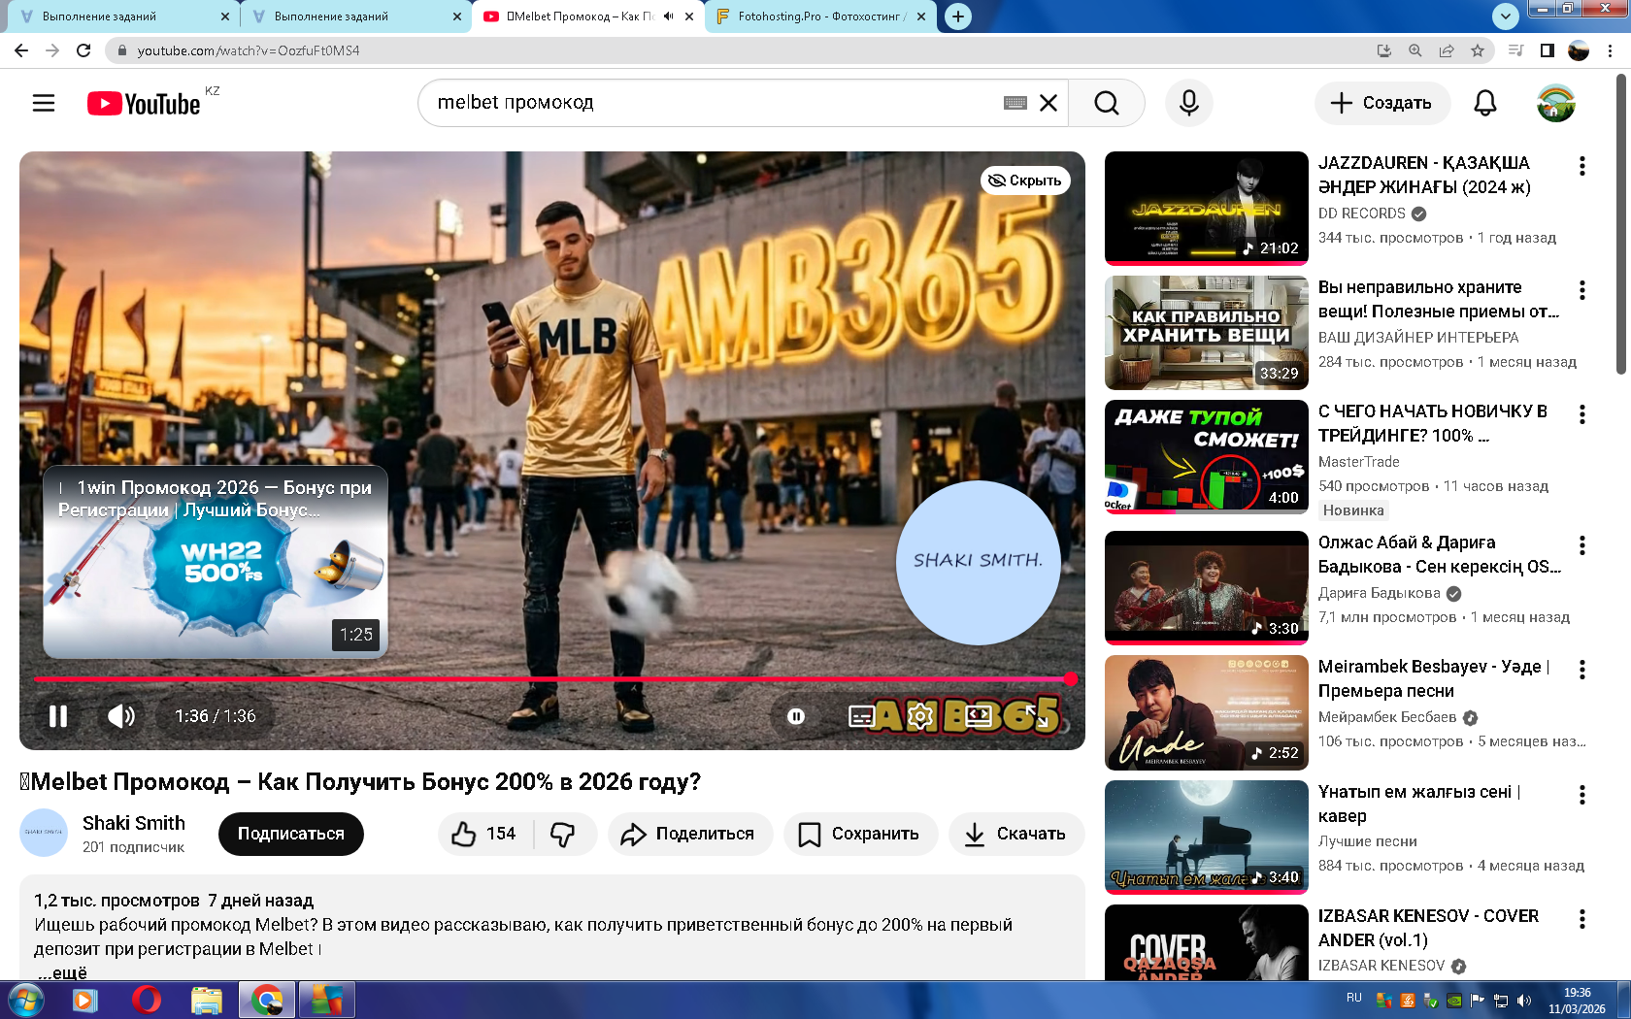Open the YouTube account avatar menu
1631x1019 pixels.
pos(1555,103)
